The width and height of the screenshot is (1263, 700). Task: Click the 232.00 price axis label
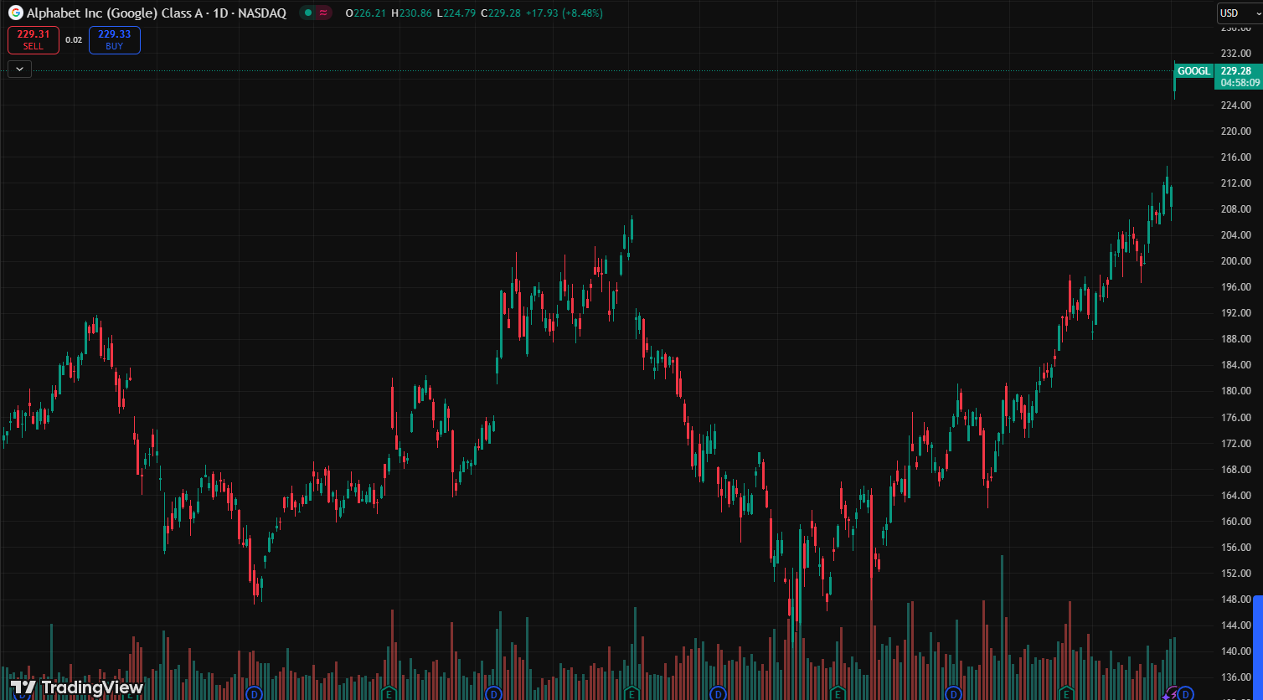coord(1235,54)
